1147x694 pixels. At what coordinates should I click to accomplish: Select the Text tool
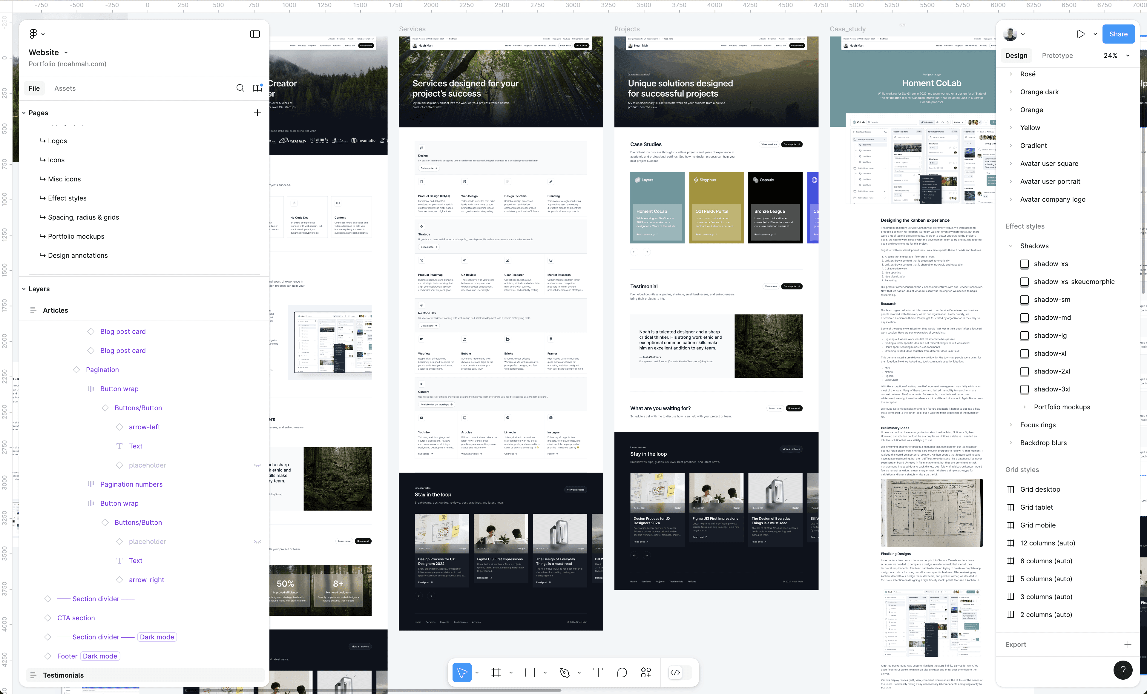[x=598, y=672]
